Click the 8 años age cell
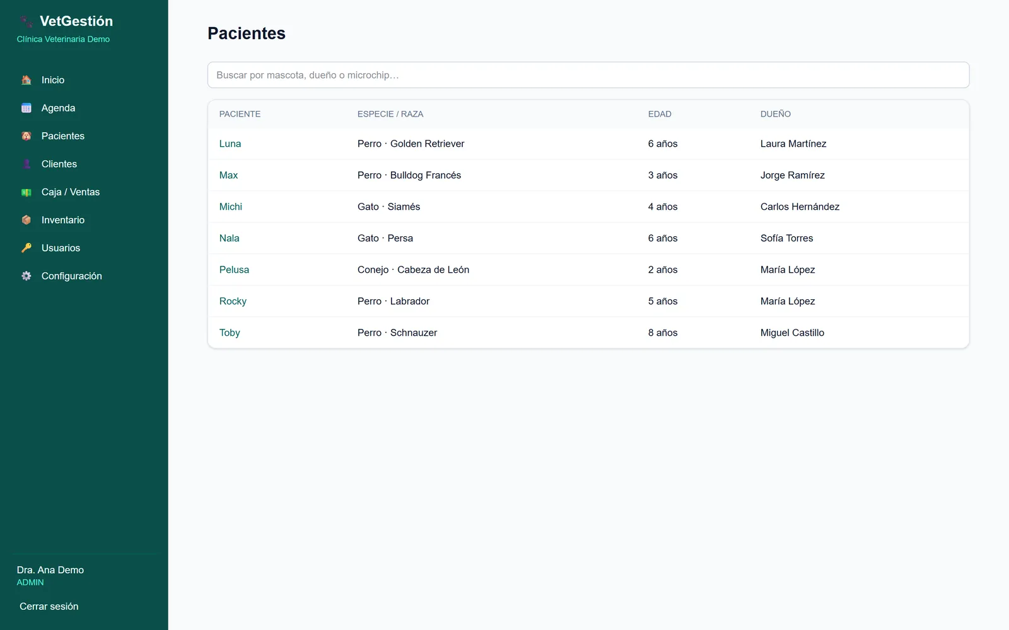 (x=663, y=333)
